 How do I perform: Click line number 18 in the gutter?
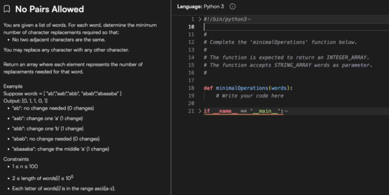point(191,88)
